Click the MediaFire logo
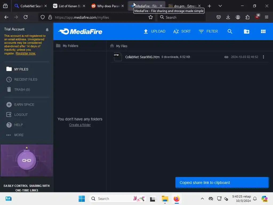273x205 pixels. [80, 31]
